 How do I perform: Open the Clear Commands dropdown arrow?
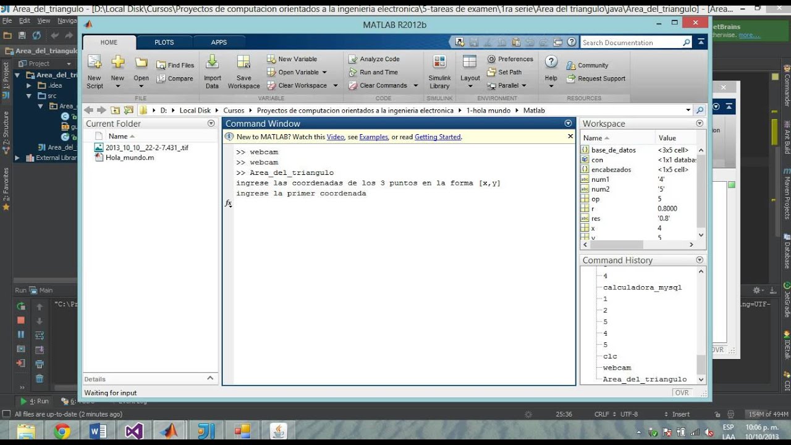tap(415, 86)
